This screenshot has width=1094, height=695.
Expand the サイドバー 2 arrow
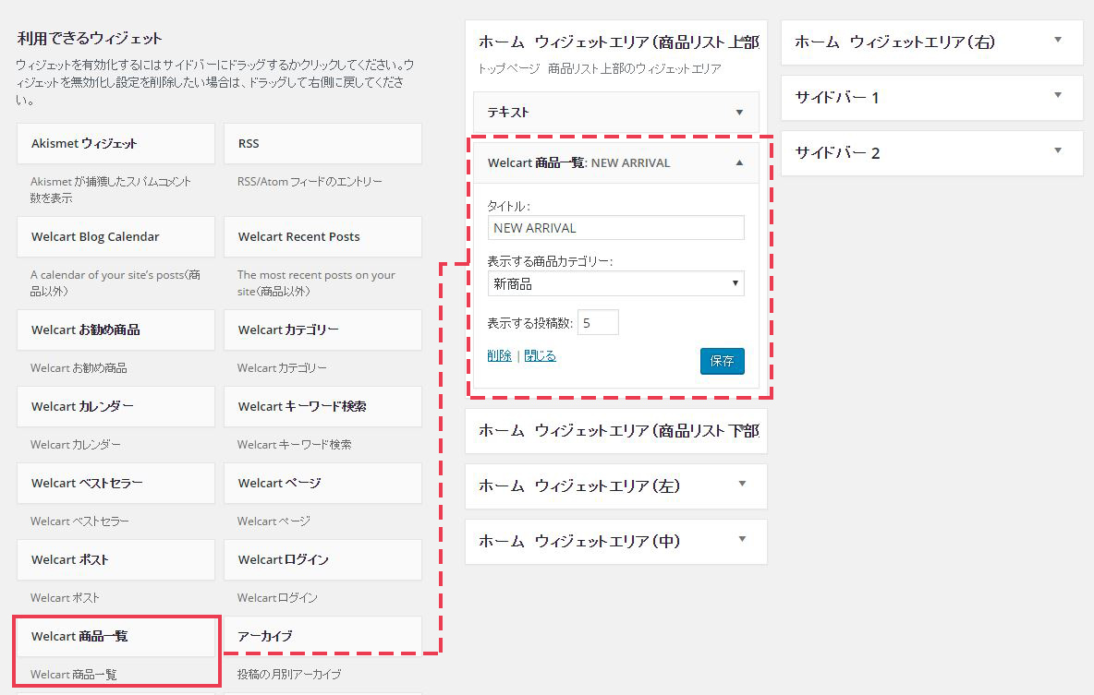tap(1058, 150)
